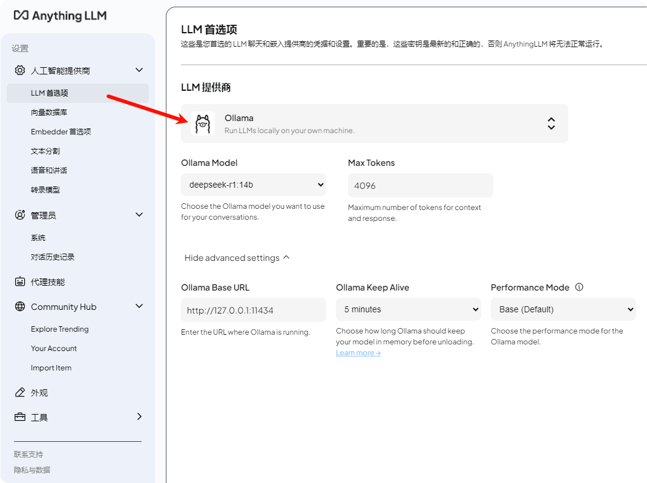This screenshot has width=647, height=483.
Task: Open 对话历史记录 page
Action: click(x=53, y=257)
